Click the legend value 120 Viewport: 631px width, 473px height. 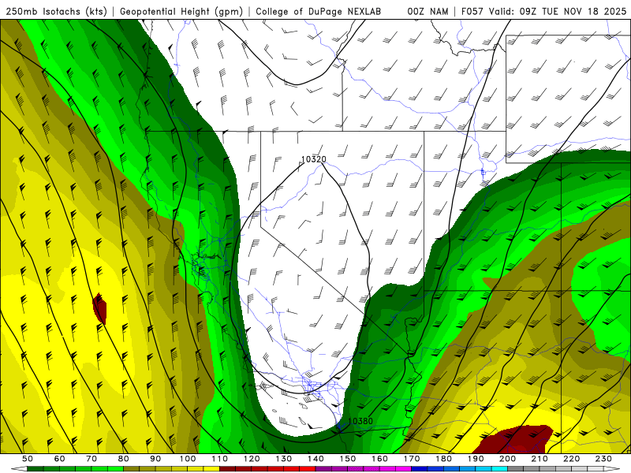click(252, 459)
